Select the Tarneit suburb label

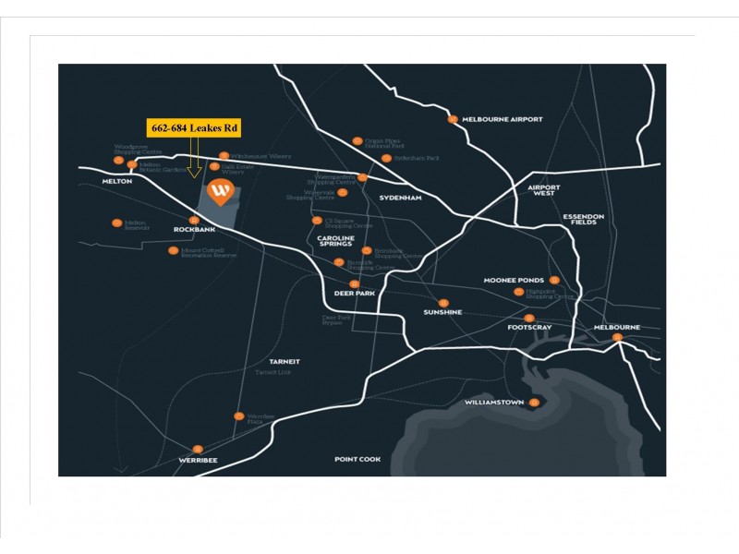285,361
